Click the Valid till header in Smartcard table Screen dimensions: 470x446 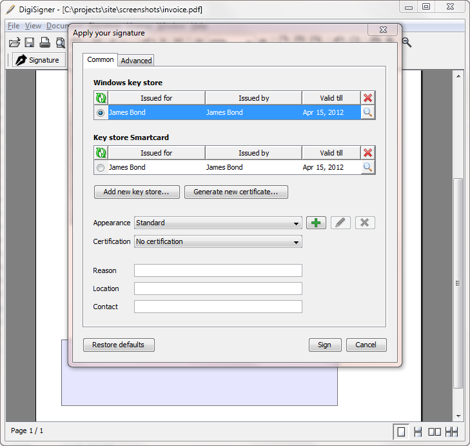click(331, 153)
